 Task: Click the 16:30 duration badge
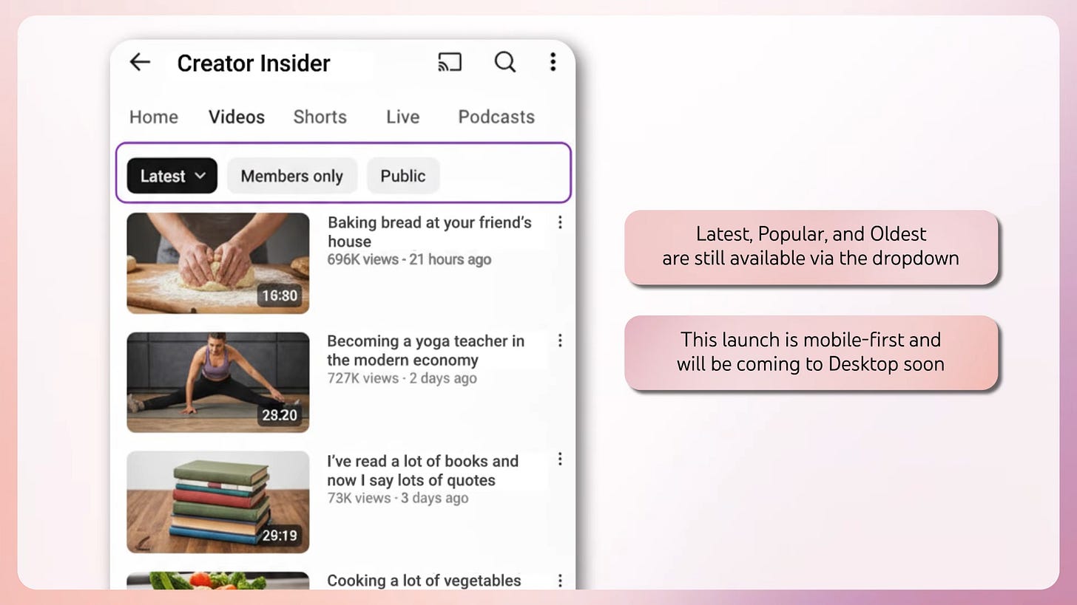pyautogui.click(x=280, y=295)
